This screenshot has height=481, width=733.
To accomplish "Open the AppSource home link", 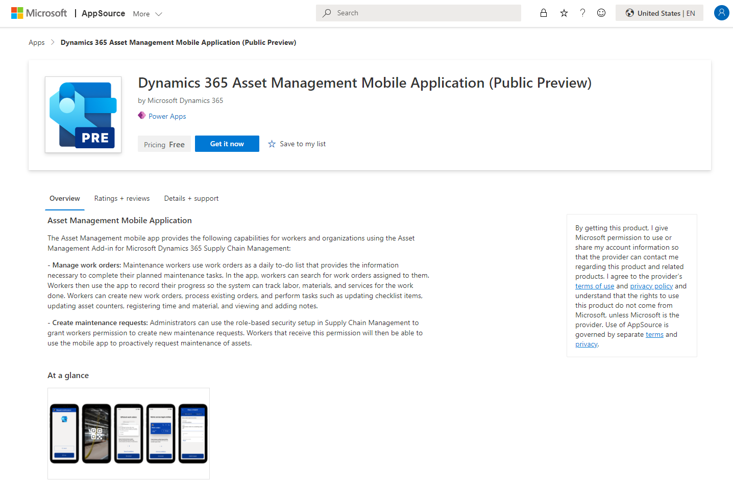I will [103, 13].
